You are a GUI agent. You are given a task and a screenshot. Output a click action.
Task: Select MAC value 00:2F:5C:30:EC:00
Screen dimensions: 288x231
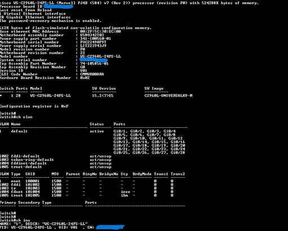(x=101, y=31)
